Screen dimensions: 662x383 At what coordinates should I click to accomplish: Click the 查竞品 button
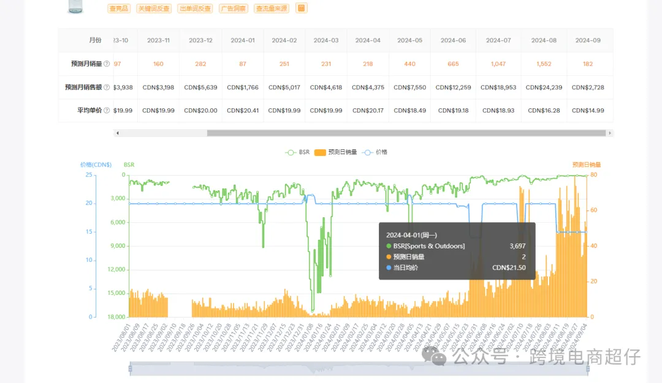(119, 9)
